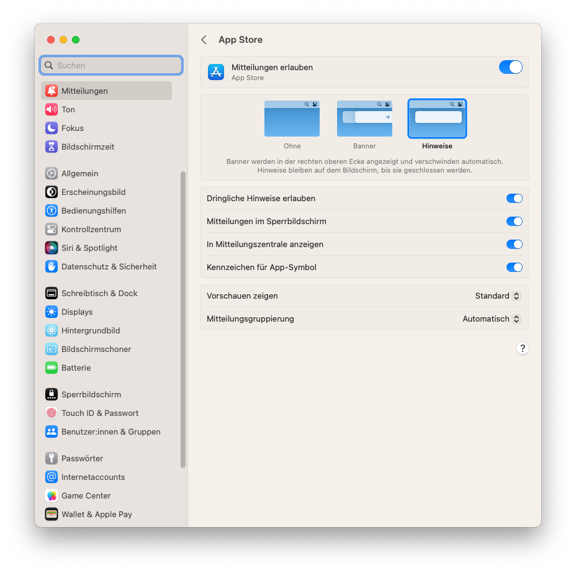Click the Mitteilungsgruppierung label

(250, 319)
